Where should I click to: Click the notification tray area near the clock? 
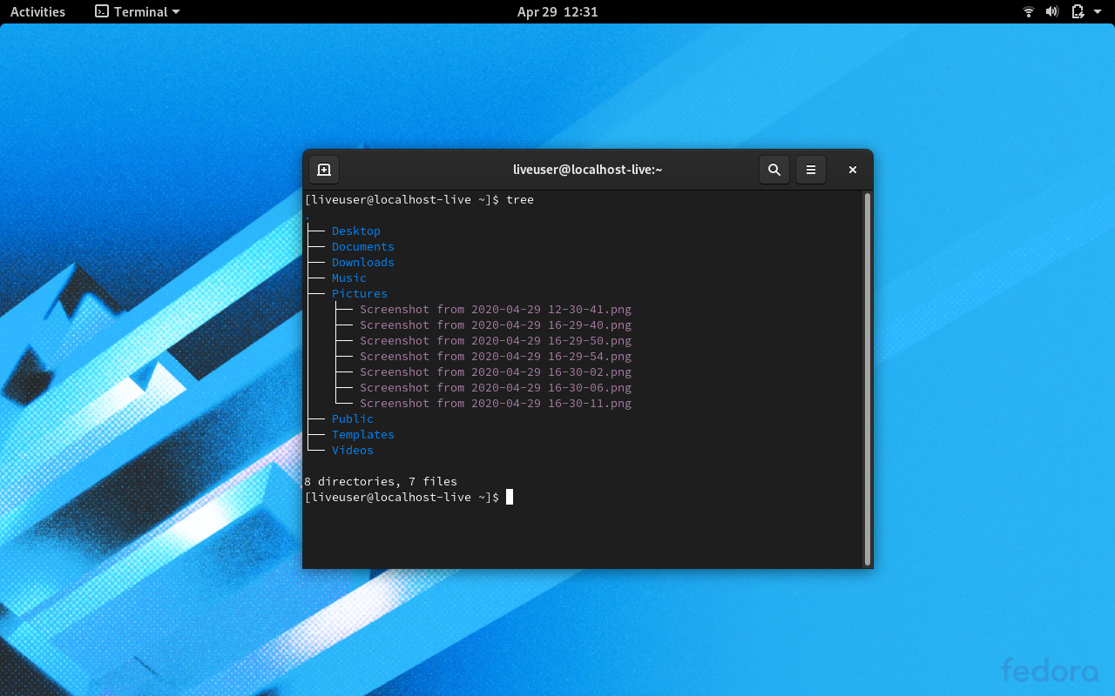557,11
